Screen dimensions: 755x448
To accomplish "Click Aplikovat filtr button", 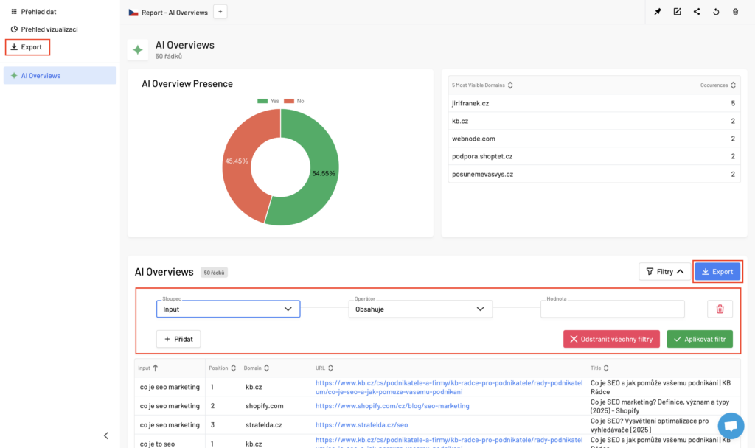I will (x=700, y=339).
